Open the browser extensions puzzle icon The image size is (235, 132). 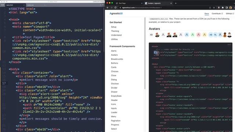[x=223, y=7]
